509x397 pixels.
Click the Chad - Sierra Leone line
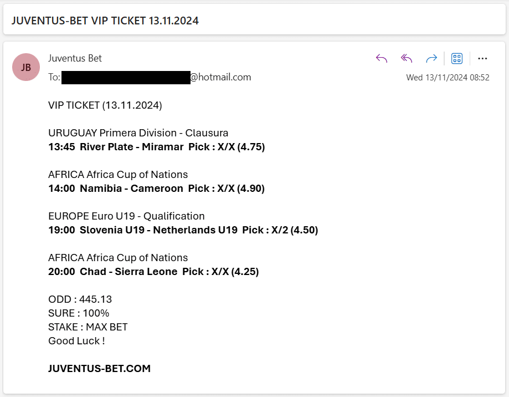tap(153, 272)
